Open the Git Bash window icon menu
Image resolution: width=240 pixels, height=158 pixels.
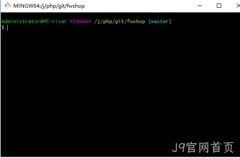tap(8, 6)
